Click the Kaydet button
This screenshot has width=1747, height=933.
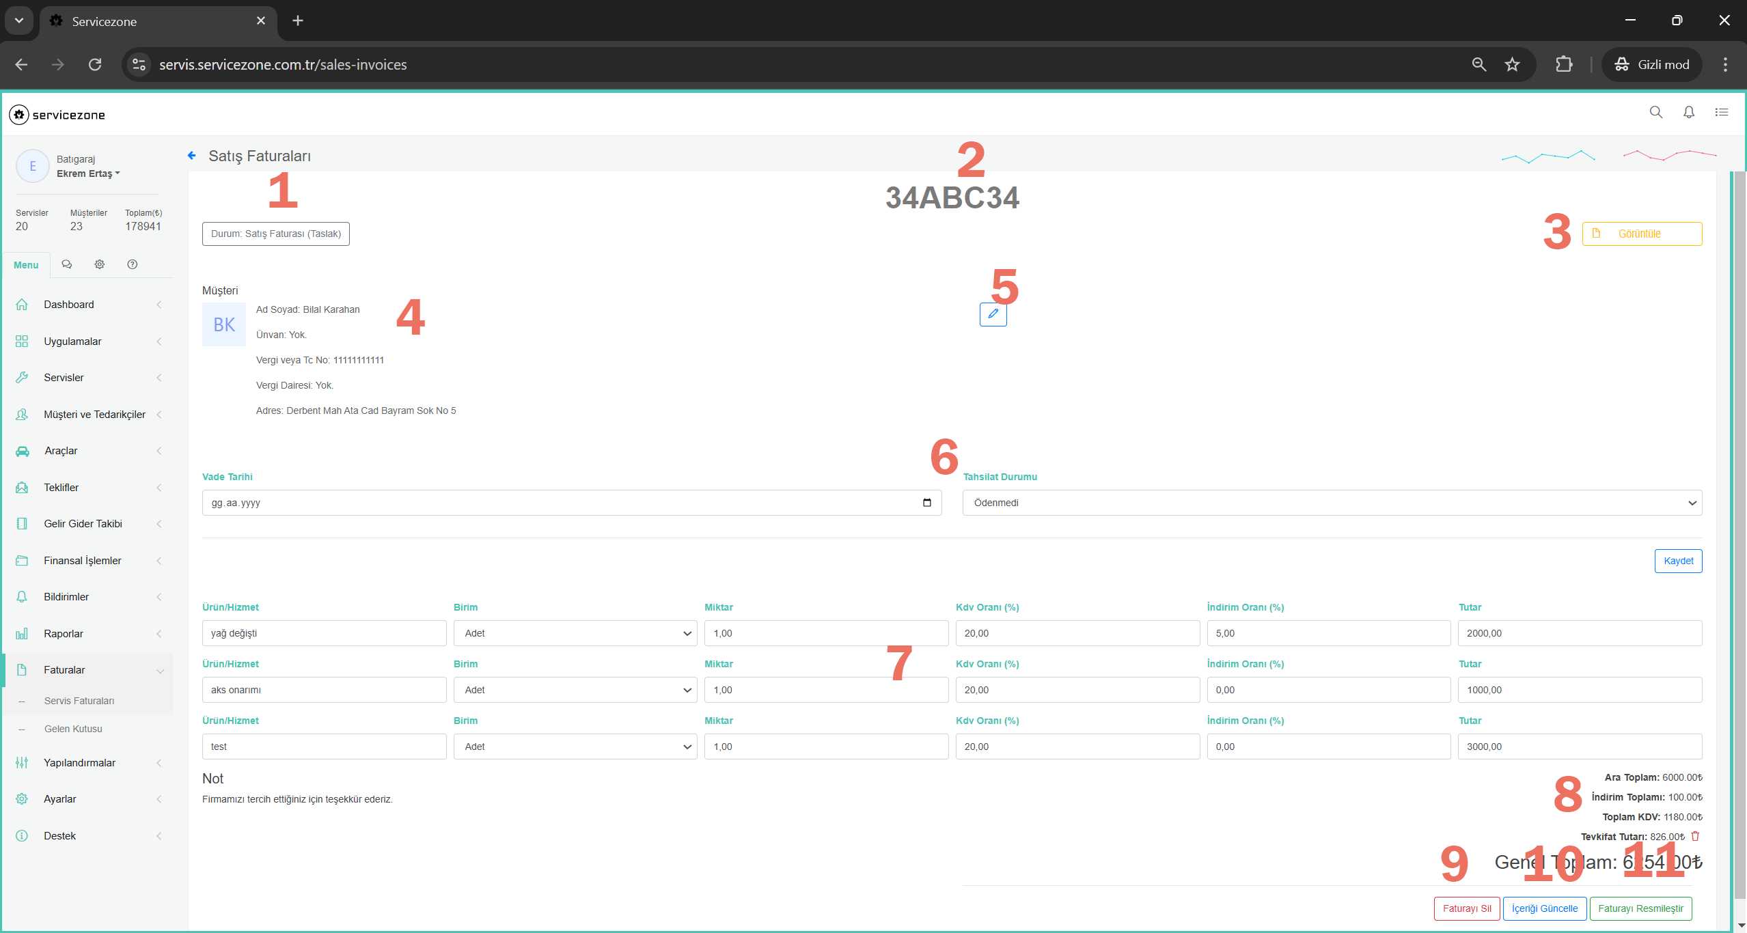pyautogui.click(x=1677, y=561)
